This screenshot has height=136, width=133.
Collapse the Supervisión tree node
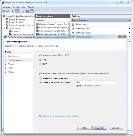point(4,29)
